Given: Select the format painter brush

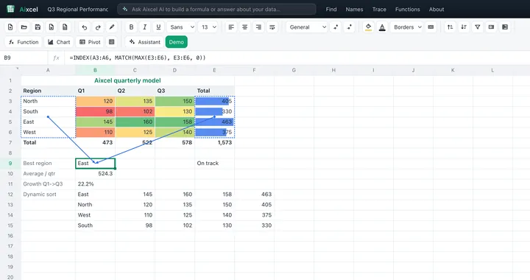Looking at the screenshot, I should [112, 27].
